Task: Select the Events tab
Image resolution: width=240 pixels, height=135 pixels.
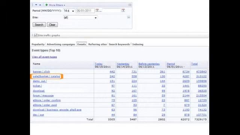Action: [82, 44]
